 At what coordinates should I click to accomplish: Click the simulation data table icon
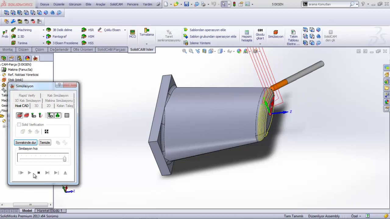click(x=67, y=115)
